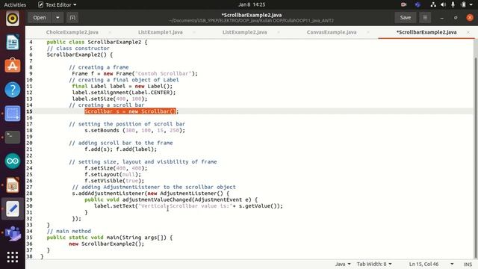Click line 21 f.add(s) code
478x269 pixels.
click(121, 149)
